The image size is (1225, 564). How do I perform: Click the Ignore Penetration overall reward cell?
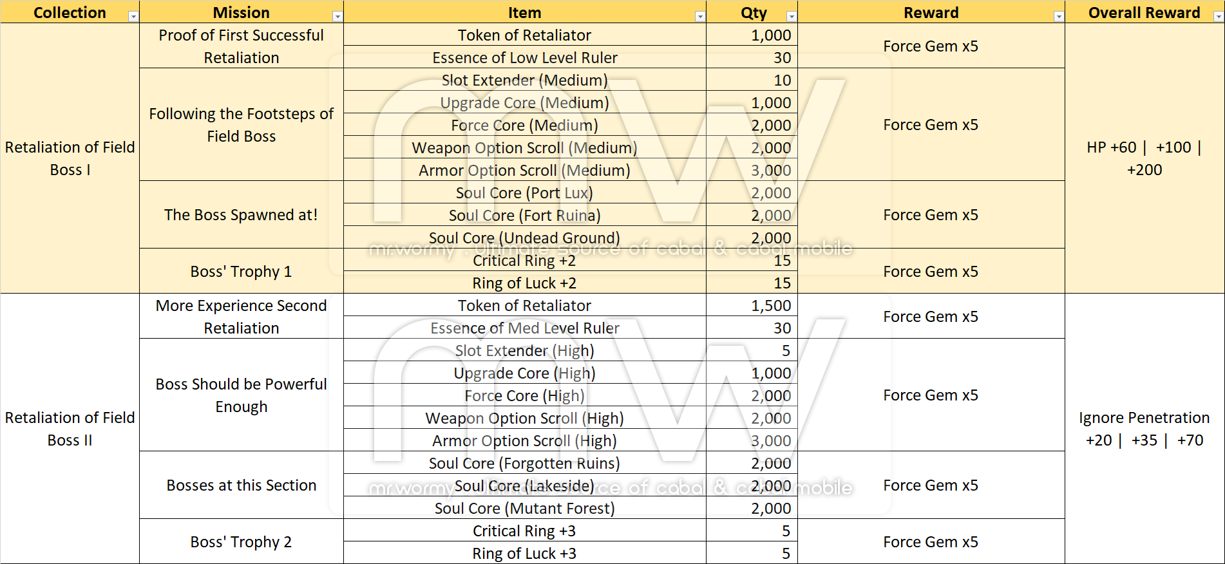1144,429
